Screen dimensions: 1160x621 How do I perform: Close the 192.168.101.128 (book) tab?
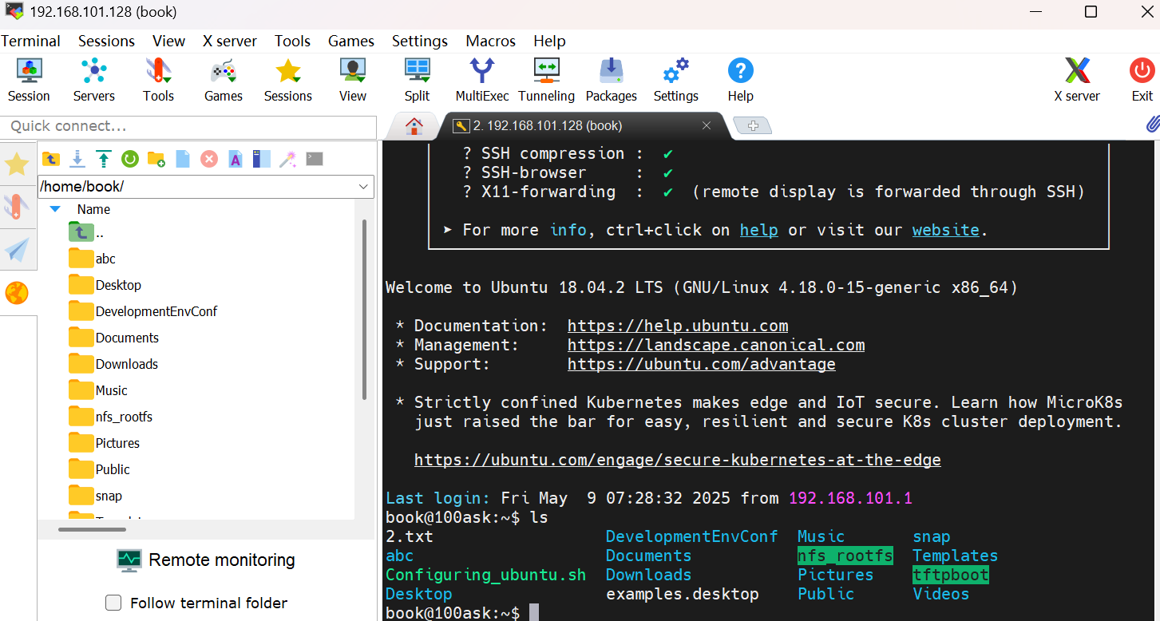tap(707, 125)
